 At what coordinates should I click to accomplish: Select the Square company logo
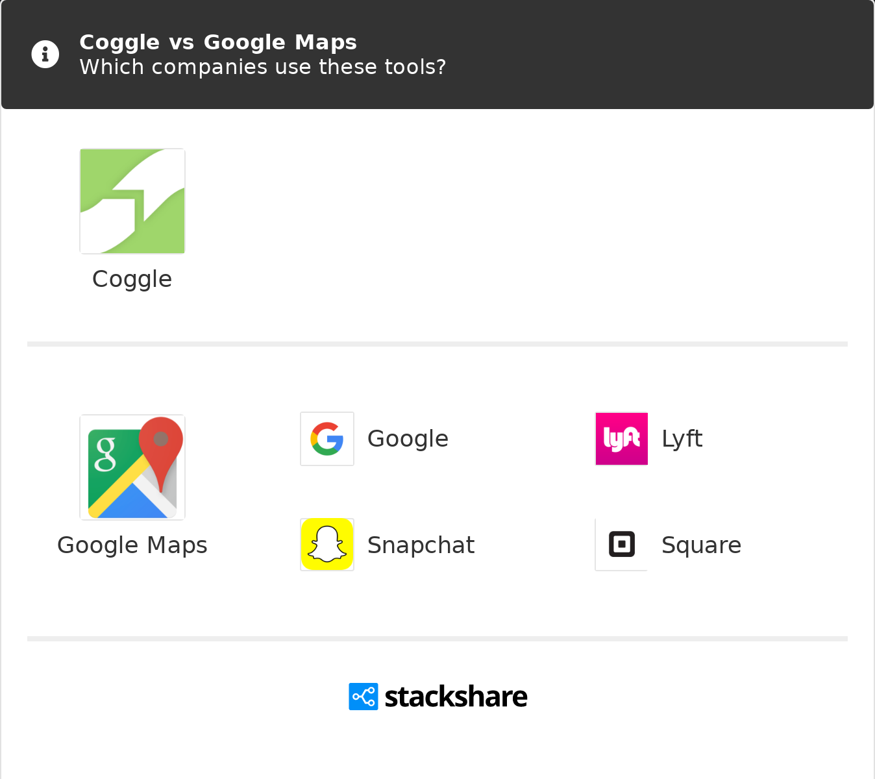point(622,545)
